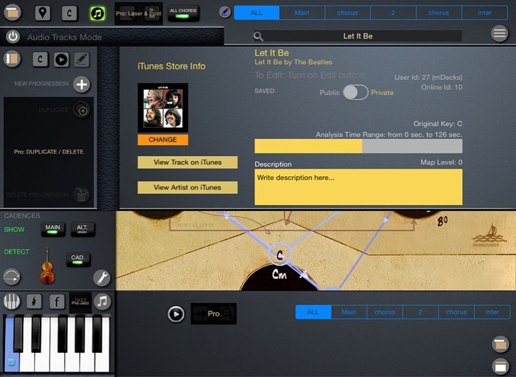The width and height of the screenshot is (516, 377).
Task: Click the duplicate progression icon
Action: click(82, 110)
